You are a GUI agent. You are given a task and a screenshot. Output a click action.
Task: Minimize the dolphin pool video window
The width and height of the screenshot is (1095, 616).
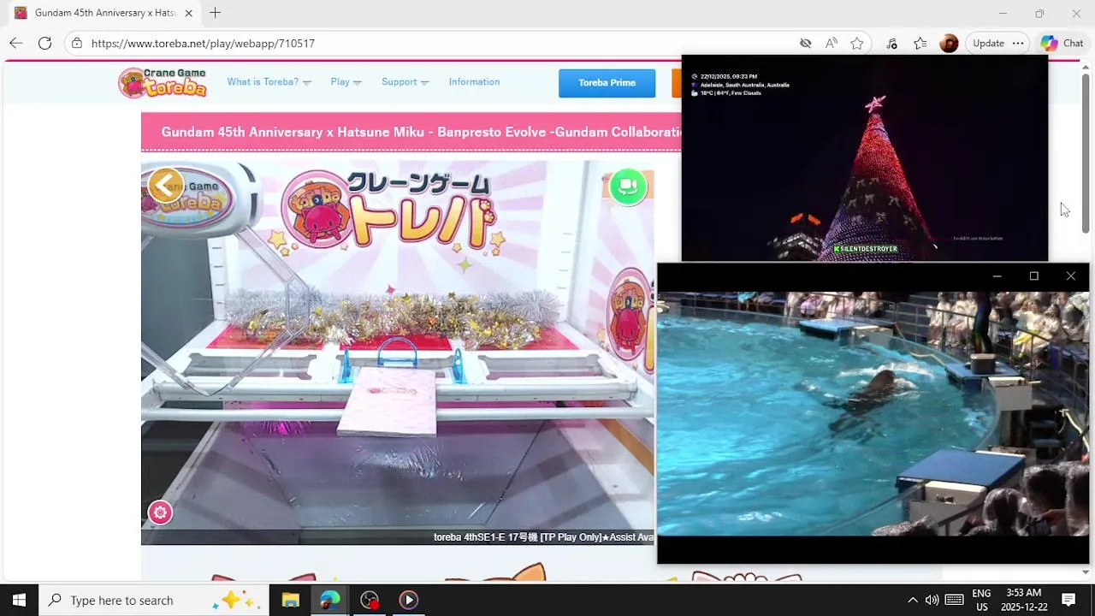pos(997,275)
